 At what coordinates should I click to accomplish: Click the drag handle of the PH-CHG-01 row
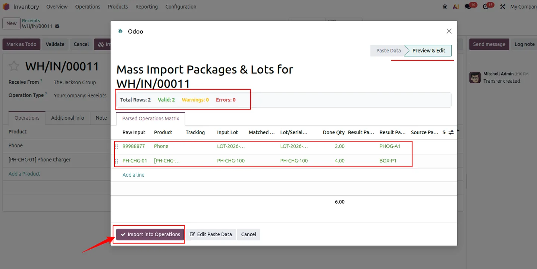pos(116,161)
